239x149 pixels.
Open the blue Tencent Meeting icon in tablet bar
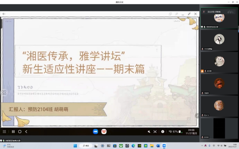[x=95, y=132]
